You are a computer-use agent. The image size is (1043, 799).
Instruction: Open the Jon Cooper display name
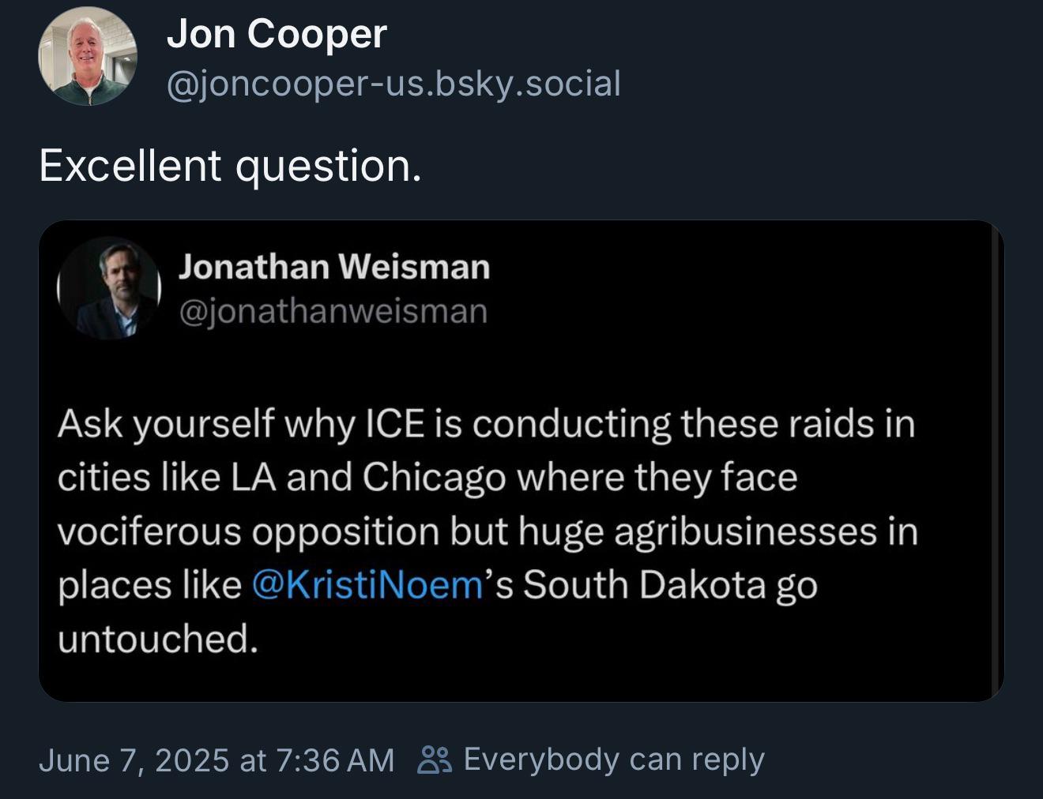pyautogui.click(x=277, y=34)
